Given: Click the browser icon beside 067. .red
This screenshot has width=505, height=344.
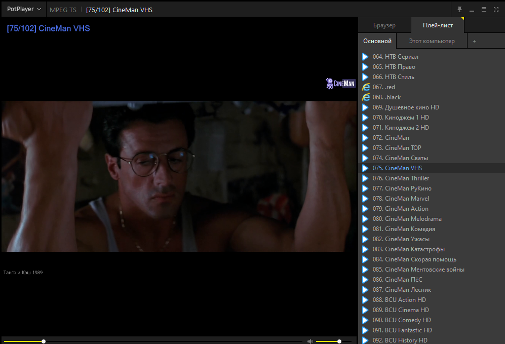Looking at the screenshot, I should point(366,87).
